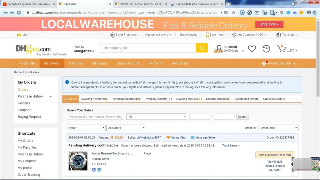Open the 1 year period dropdown

pos(85,128)
